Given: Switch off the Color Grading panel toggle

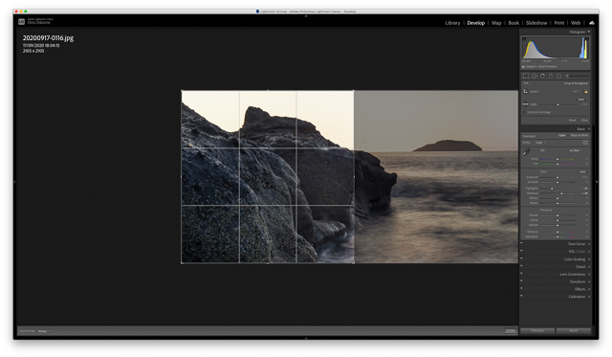Looking at the screenshot, I should pos(521,258).
